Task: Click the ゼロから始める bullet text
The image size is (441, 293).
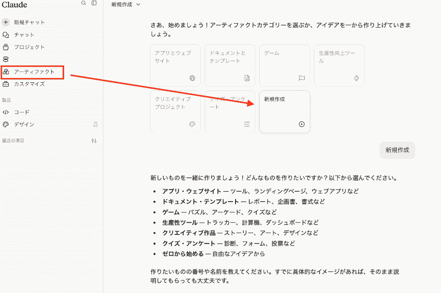Action: pyautogui.click(x=214, y=254)
